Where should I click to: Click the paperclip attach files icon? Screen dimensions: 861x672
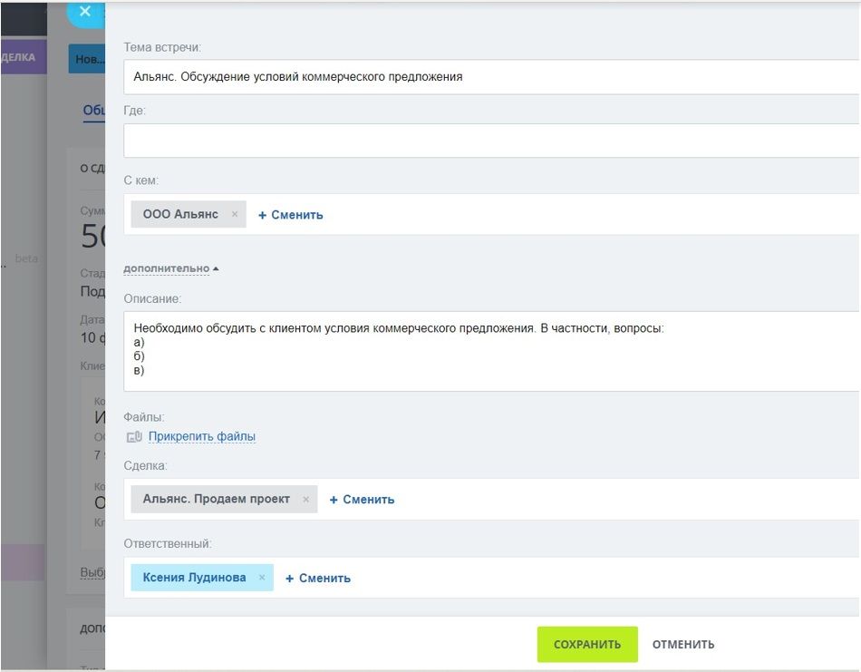tap(134, 437)
